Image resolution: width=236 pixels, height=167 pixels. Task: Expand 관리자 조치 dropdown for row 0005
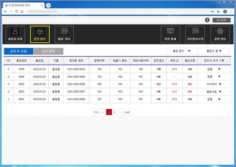[x=219, y=69]
